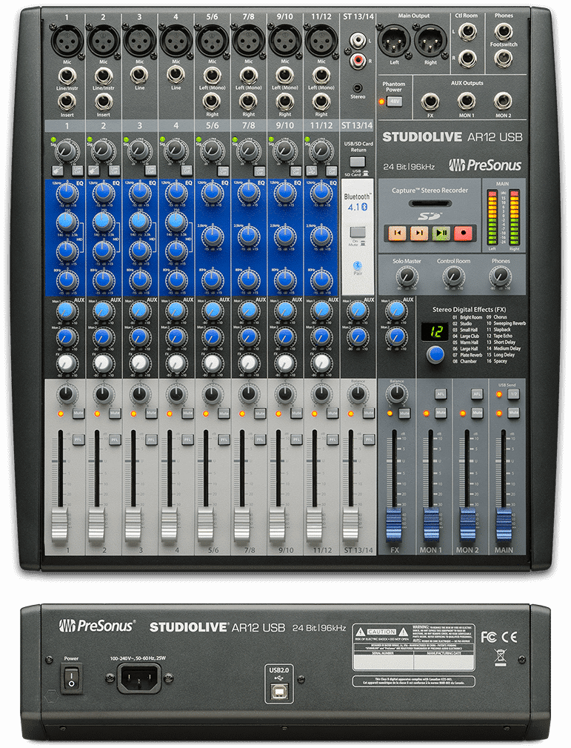Click the AUX Outputs MON 2 jack
The image size is (571, 748).
(503, 101)
